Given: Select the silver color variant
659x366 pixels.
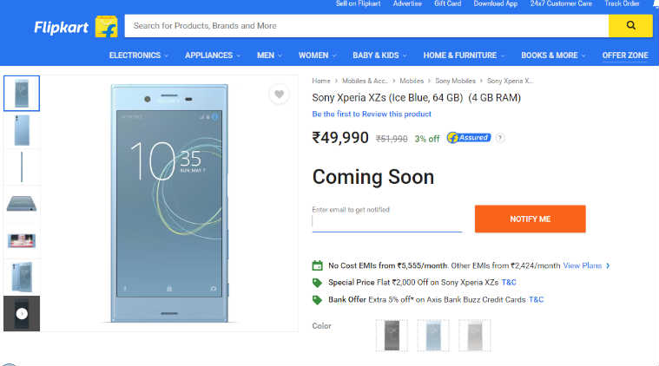Looking at the screenshot, I should 475,336.
